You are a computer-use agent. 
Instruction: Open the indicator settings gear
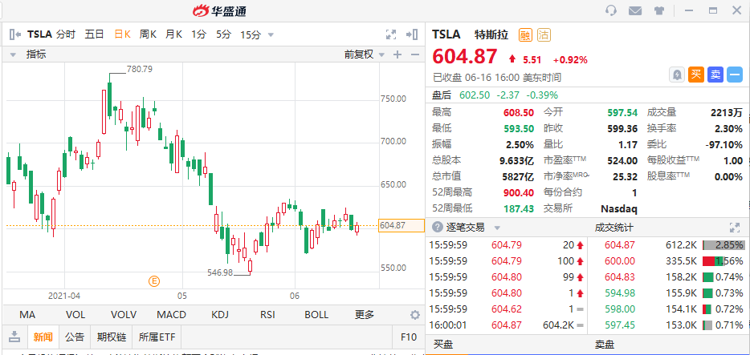[x=414, y=315]
